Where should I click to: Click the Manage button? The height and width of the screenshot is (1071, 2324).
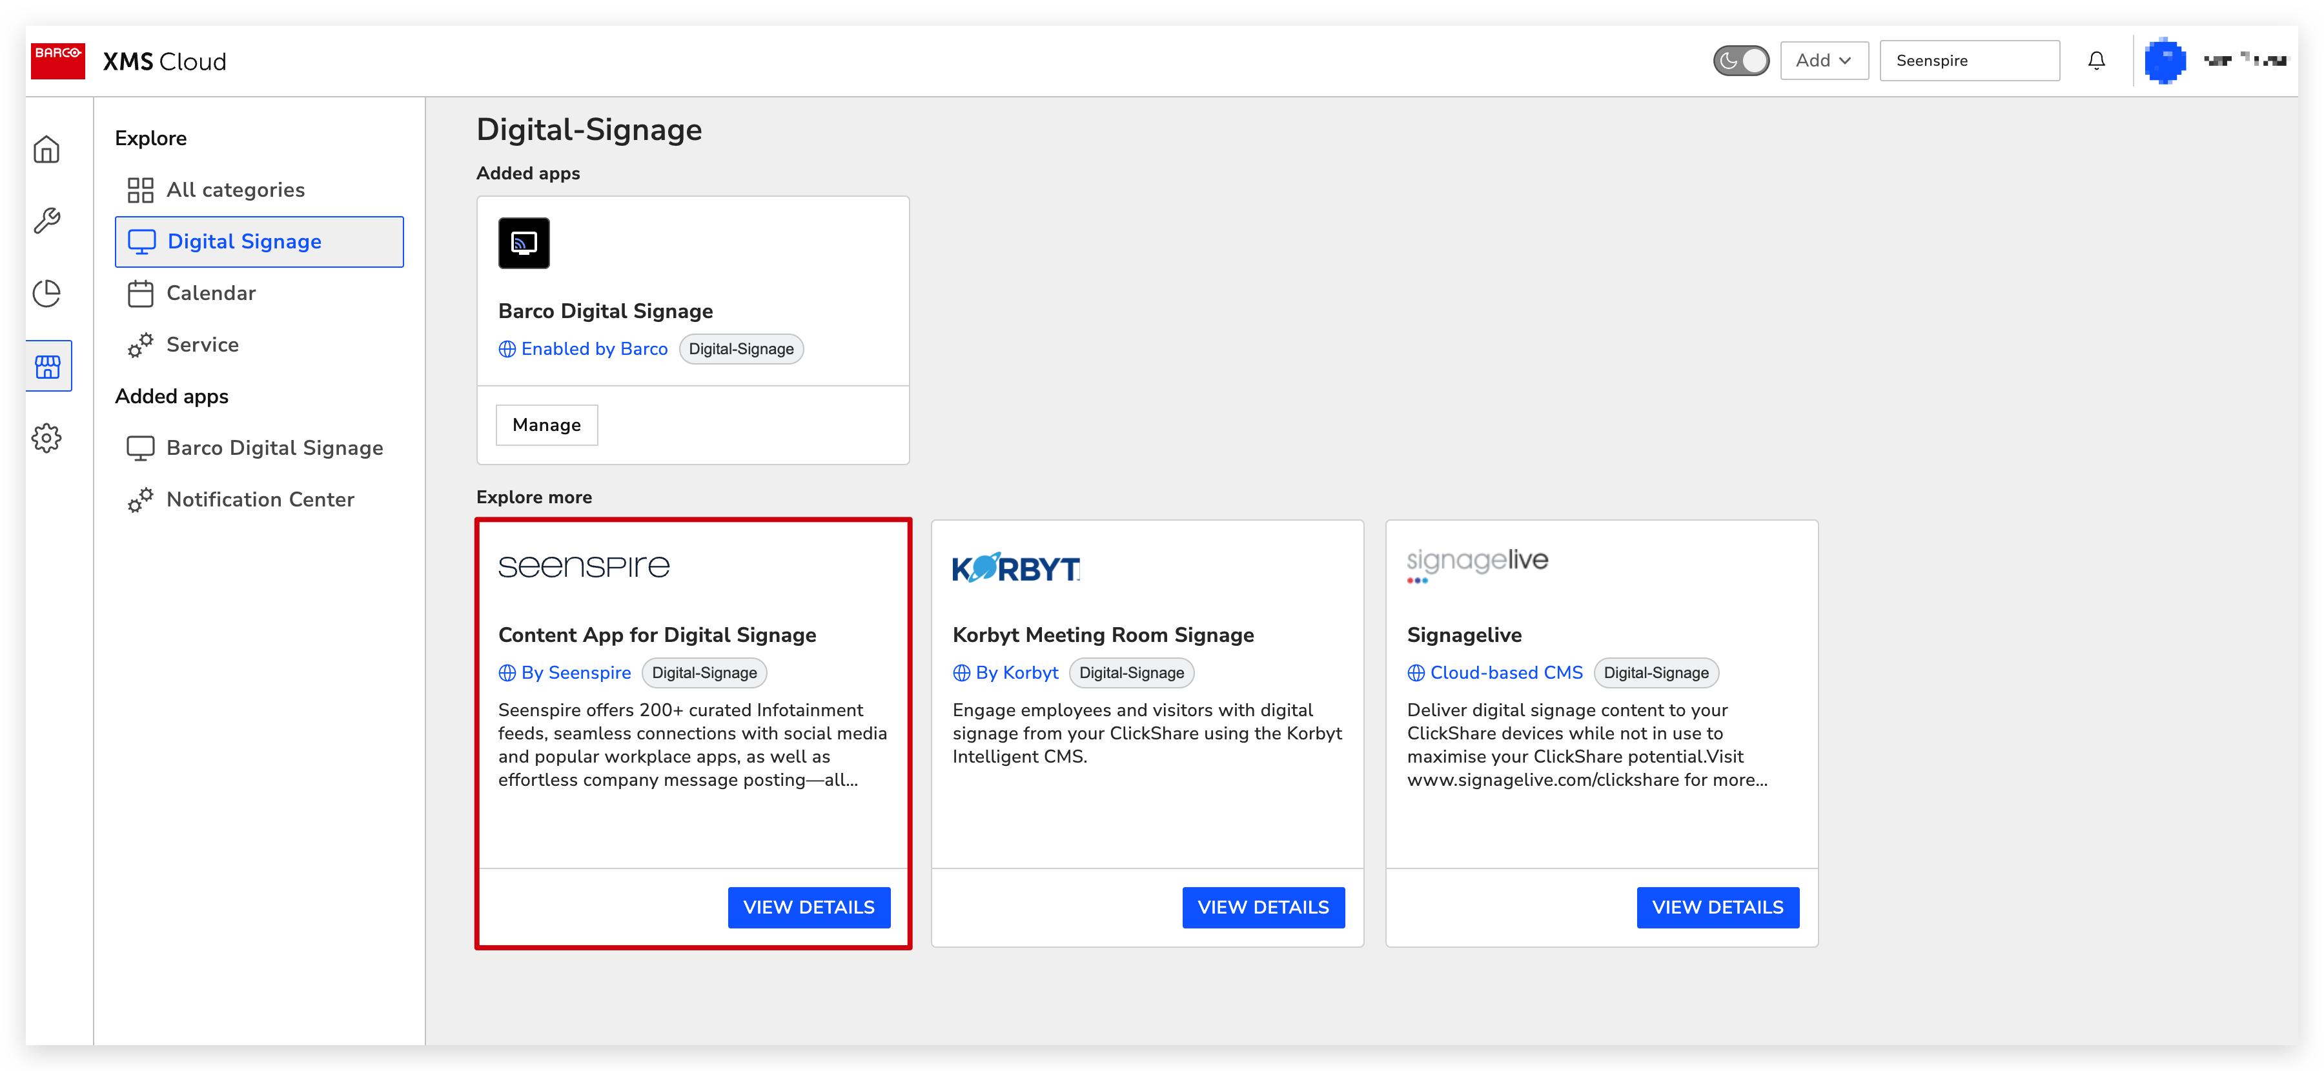[547, 425]
